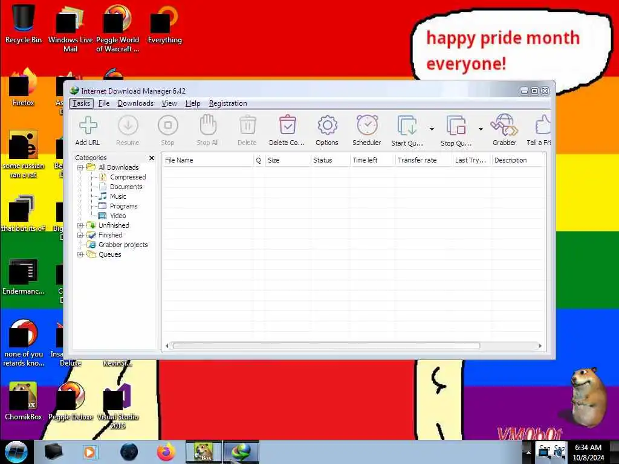
Task: Select the Compressed category
Action: [x=128, y=177]
